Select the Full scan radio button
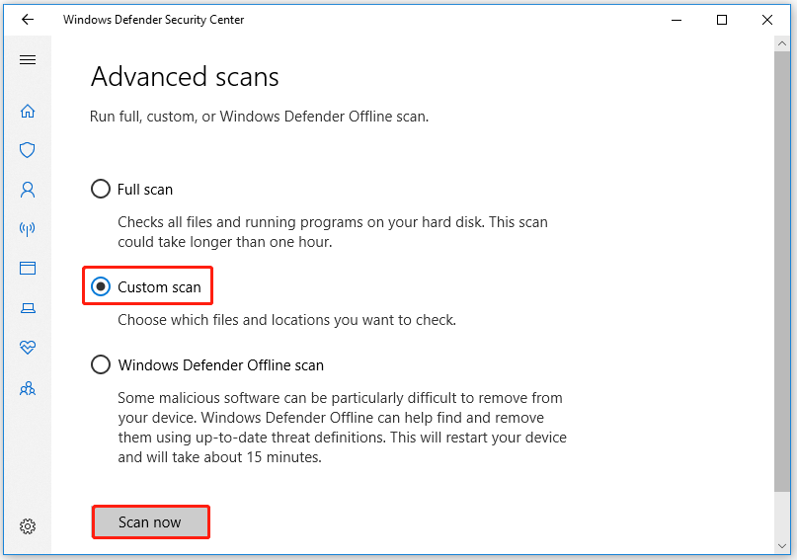The image size is (797, 560). point(101,189)
